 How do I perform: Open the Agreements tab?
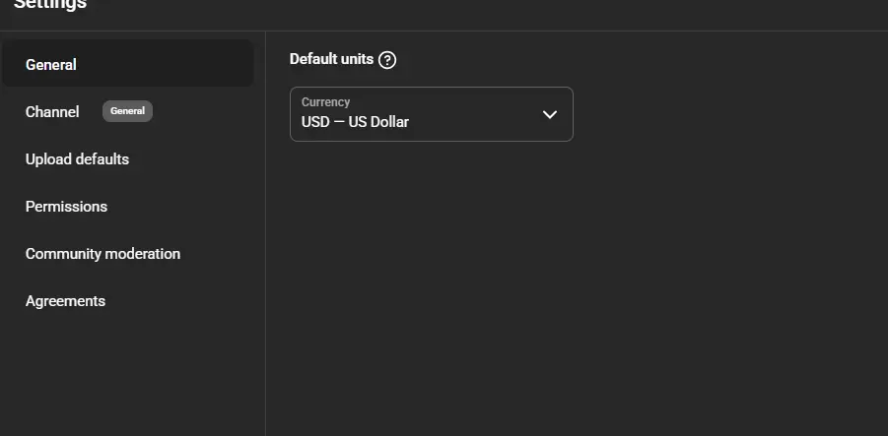pyautogui.click(x=128, y=301)
